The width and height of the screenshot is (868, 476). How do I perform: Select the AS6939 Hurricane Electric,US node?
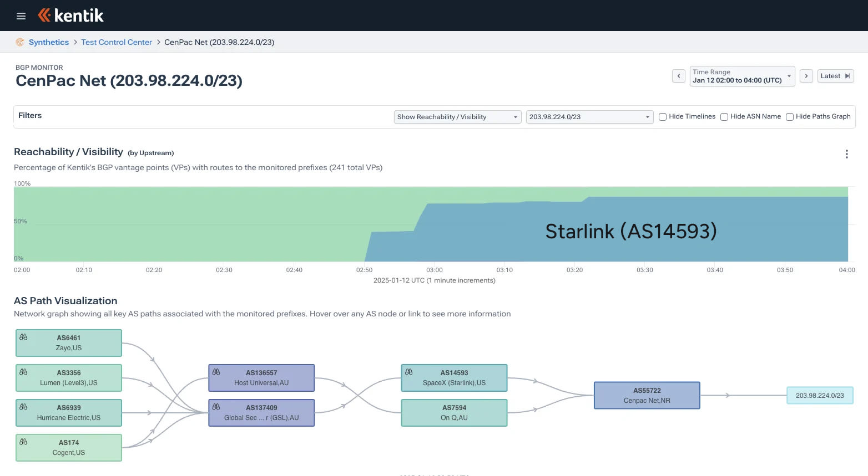69,413
